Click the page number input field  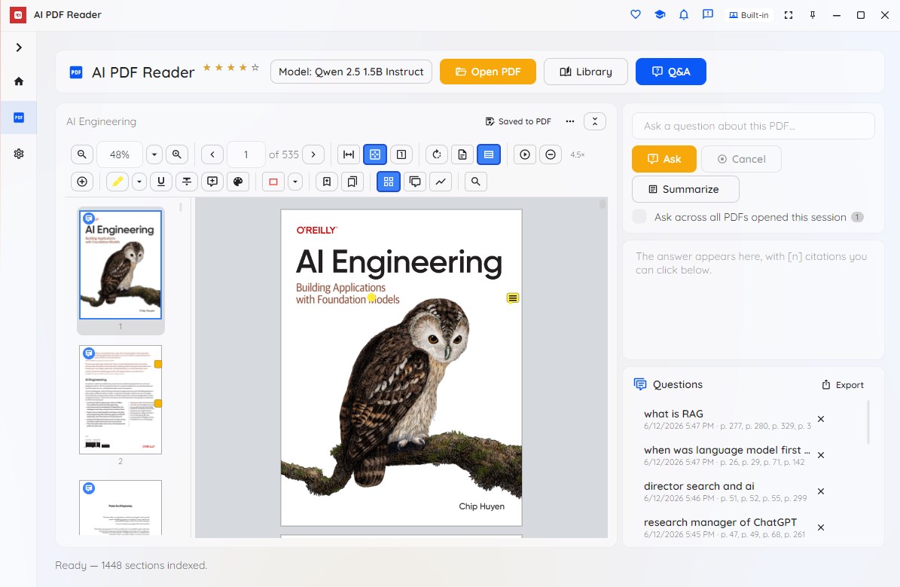point(246,154)
